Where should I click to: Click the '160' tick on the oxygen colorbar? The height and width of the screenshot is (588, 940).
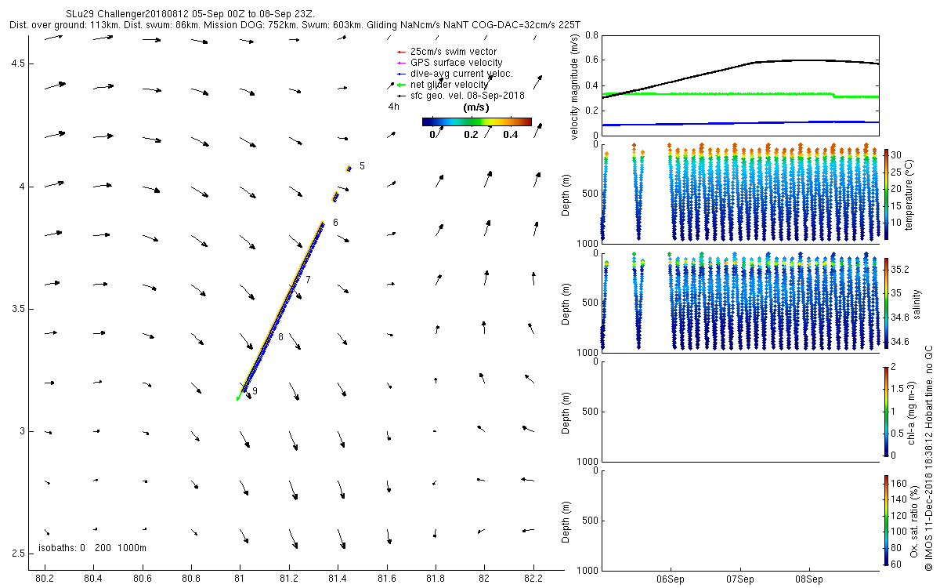(898, 484)
